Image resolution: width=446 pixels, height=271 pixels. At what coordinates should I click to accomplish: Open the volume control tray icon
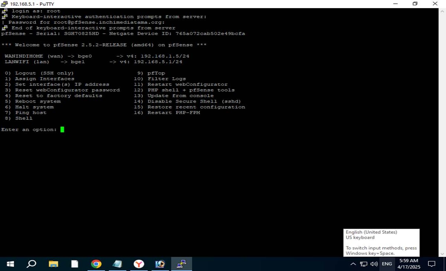[x=374, y=264]
